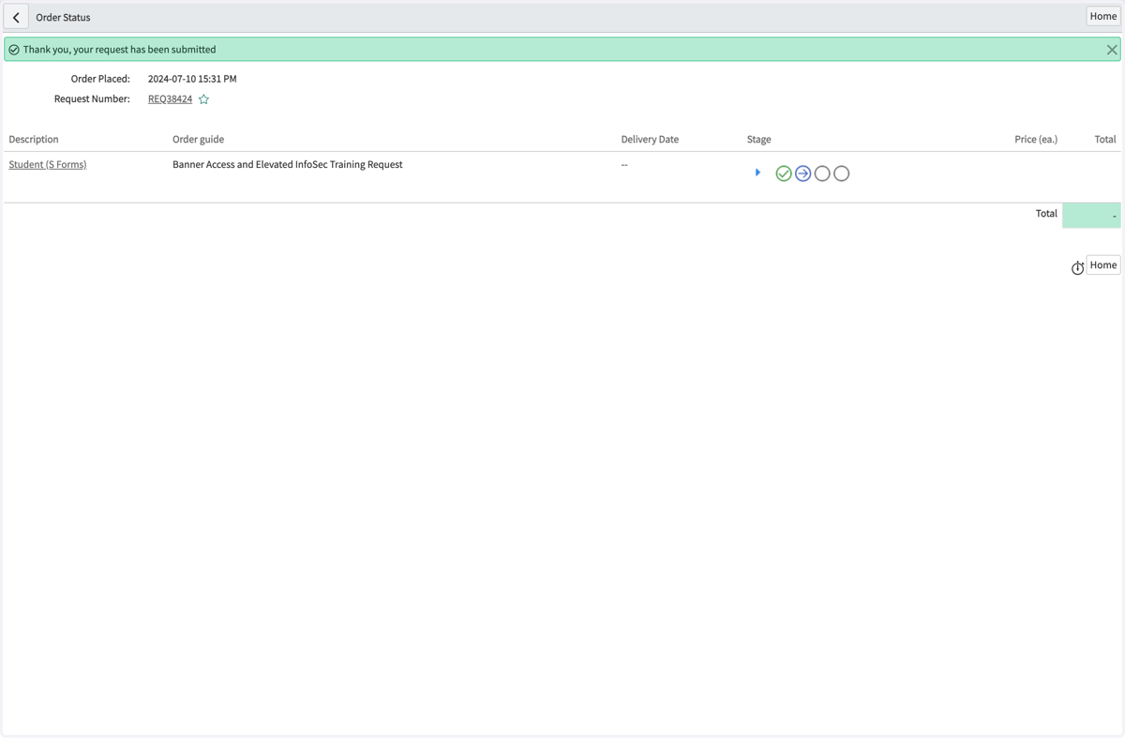Mark request REQ38424 as favorite with star
Screen dimensions: 1125x738
[203, 99]
